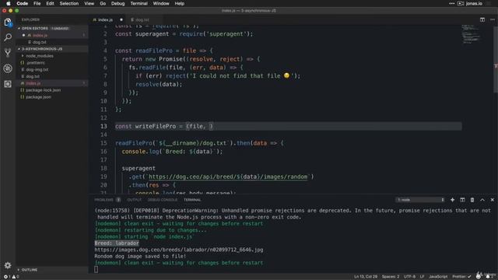Open the Debug view in activity bar
The image size is (498, 280).
click(8, 68)
